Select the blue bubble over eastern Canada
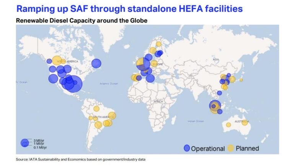This screenshot has width=294, height=166. click(96, 63)
